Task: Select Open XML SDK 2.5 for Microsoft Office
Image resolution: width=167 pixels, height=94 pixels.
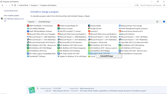Action: point(133,42)
